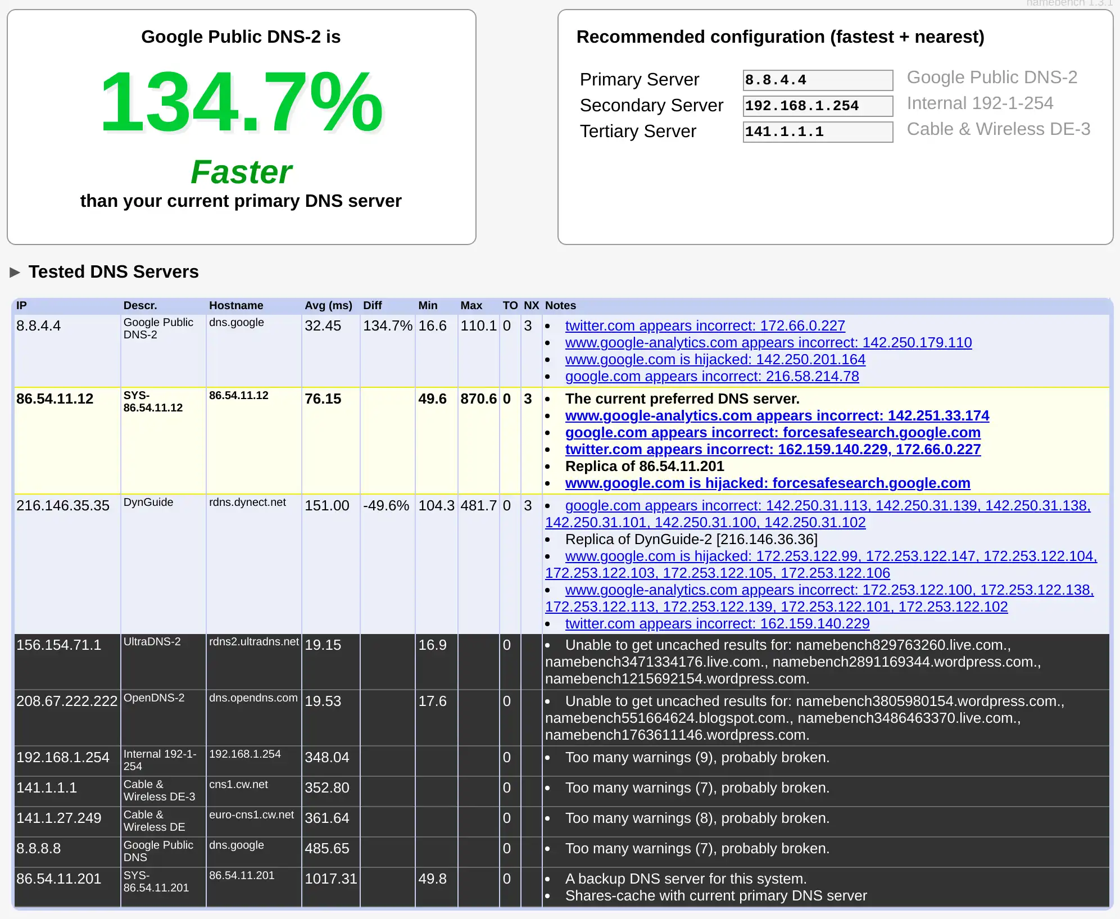The image size is (1120, 919).
Task: Click the Min column header
Action: click(428, 306)
